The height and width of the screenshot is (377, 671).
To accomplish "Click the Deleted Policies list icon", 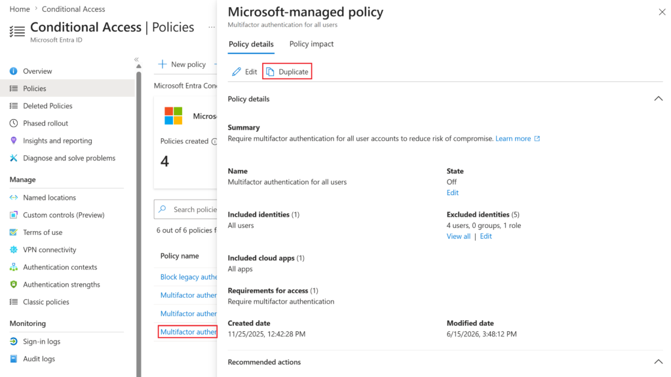I will pyautogui.click(x=14, y=105).
